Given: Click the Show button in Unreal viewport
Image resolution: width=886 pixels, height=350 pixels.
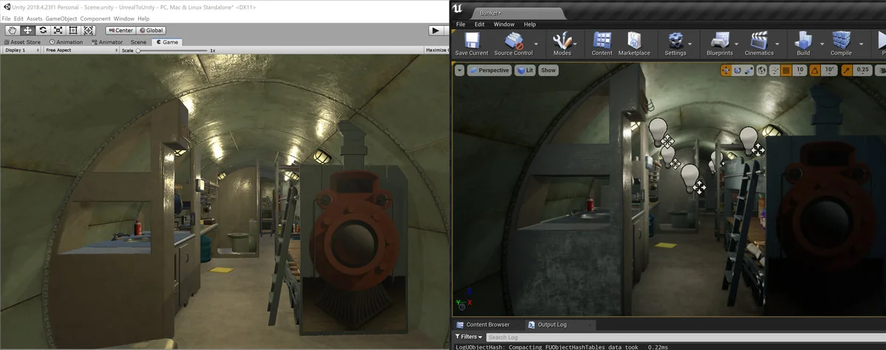Looking at the screenshot, I should [548, 70].
